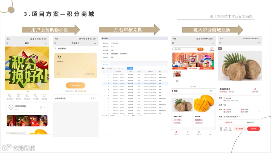Check the checkbox for record row 3
The width and height of the screenshot is (271, 153).
pos(104,80)
